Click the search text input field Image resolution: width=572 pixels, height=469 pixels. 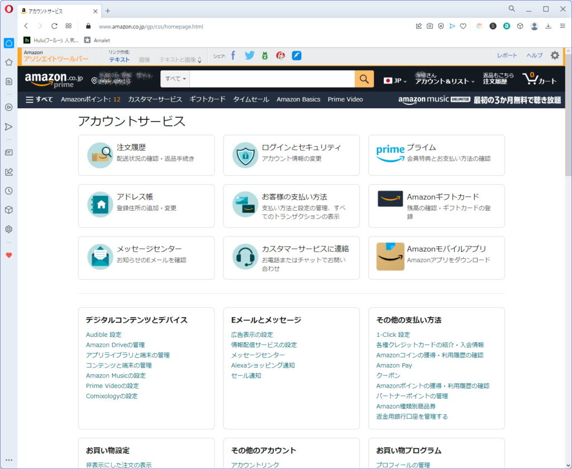[x=272, y=79]
